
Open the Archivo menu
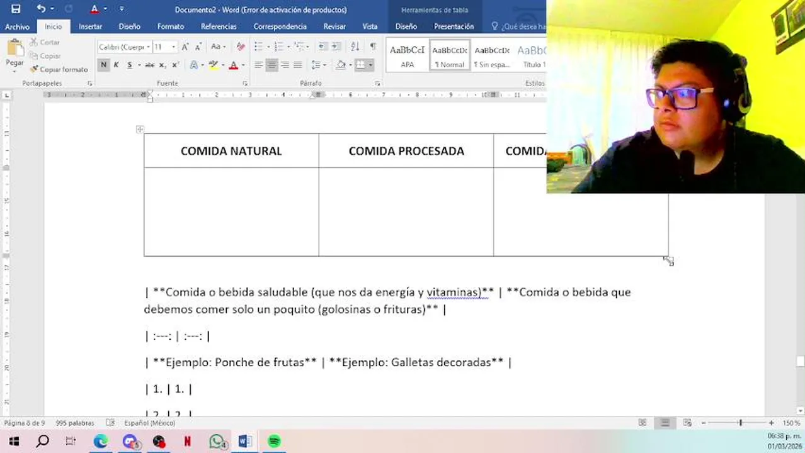pos(17,26)
